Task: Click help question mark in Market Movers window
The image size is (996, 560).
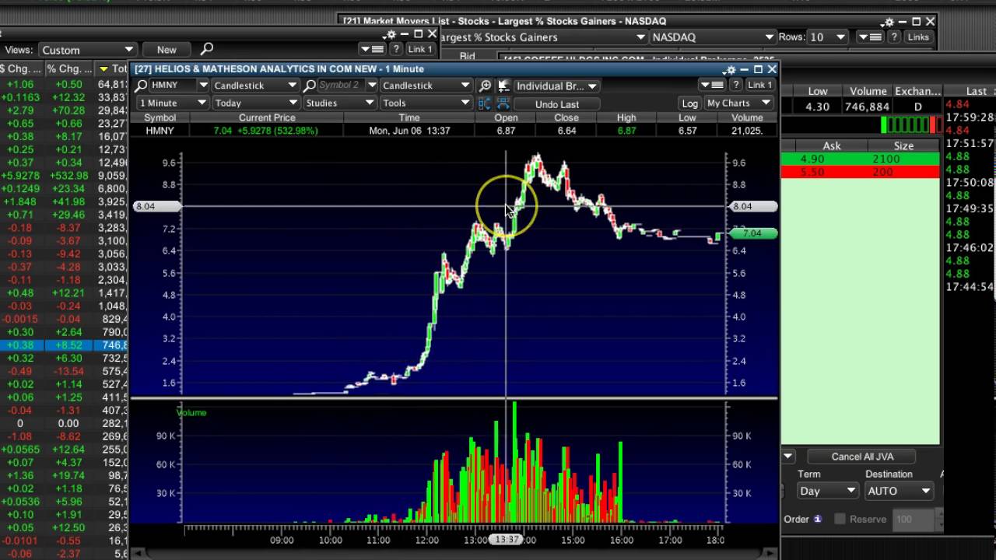Action: [x=894, y=37]
